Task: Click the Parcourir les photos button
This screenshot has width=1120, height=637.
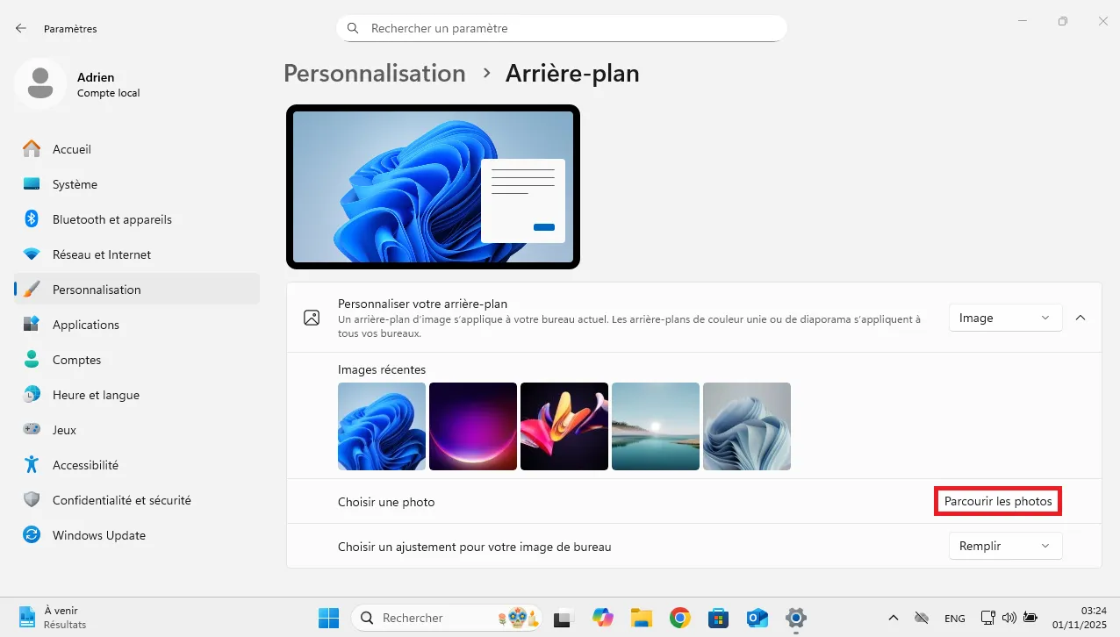Action: point(997,501)
